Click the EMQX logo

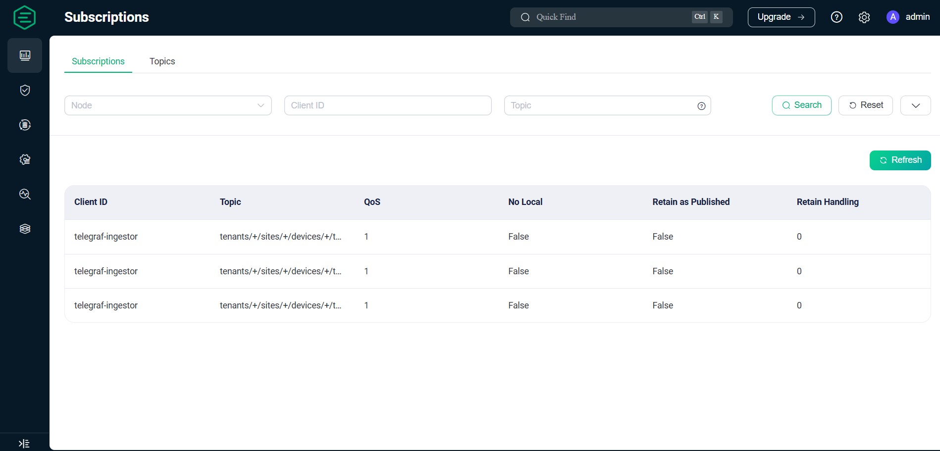[x=24, y=17]
